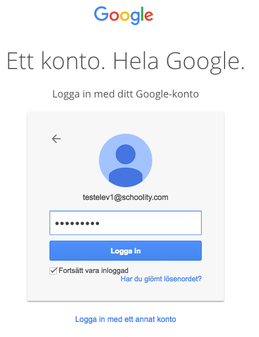Click the yellow letter o in Google logo
This screenshot has height=337, width=259.
124,16
